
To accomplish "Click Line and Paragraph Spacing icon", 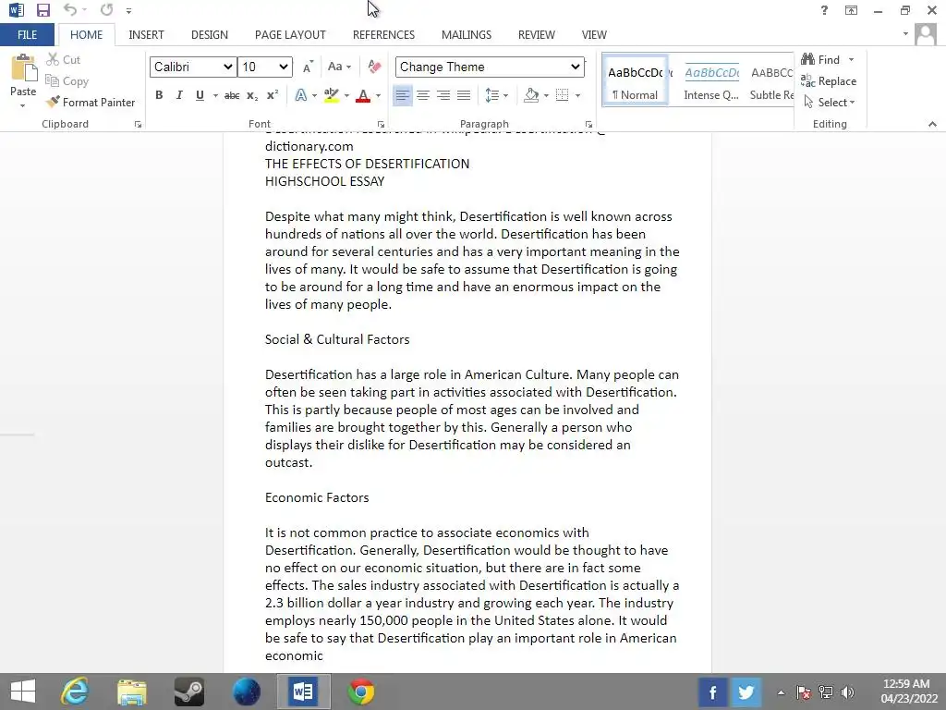I will (492, 95).
